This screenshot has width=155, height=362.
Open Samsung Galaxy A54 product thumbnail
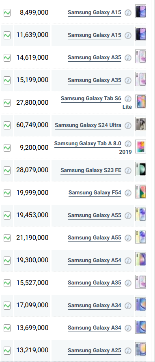[140, 260]
